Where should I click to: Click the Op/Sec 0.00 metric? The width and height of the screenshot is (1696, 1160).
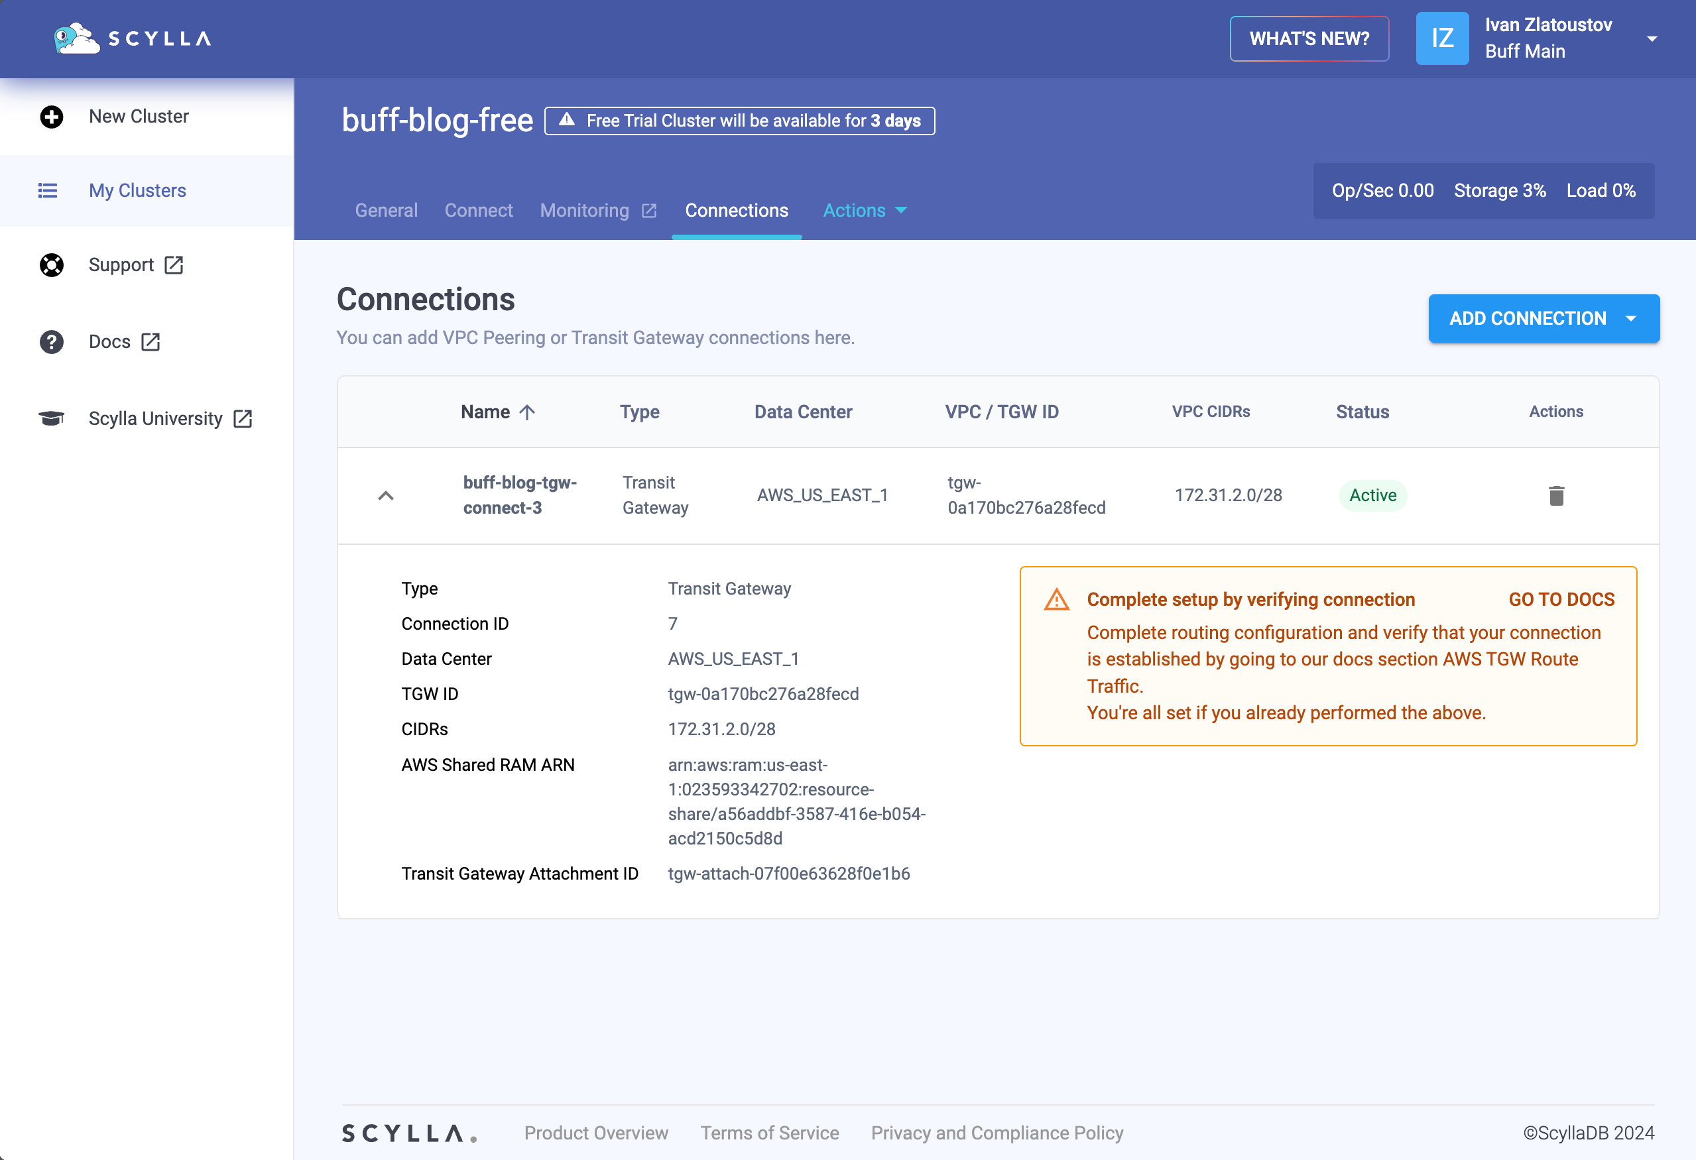pyautogui.click(x=1382, y=190)
